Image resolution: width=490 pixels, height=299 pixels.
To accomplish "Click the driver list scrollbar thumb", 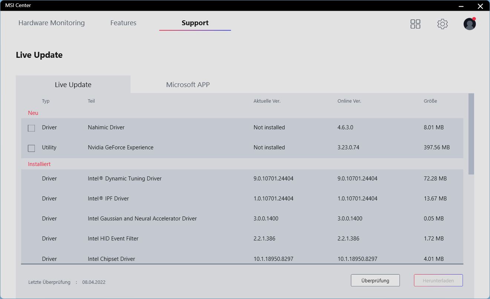I will click(471, 134).
